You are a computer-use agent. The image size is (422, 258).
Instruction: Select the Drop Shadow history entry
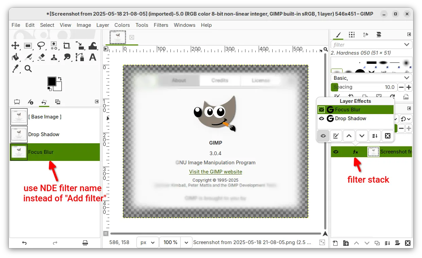click(55, 134)
